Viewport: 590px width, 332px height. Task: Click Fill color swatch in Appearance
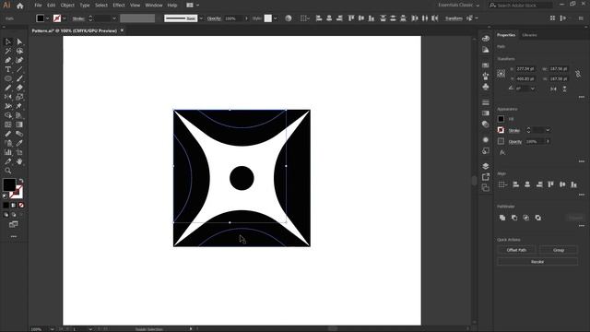pos(501,119)
